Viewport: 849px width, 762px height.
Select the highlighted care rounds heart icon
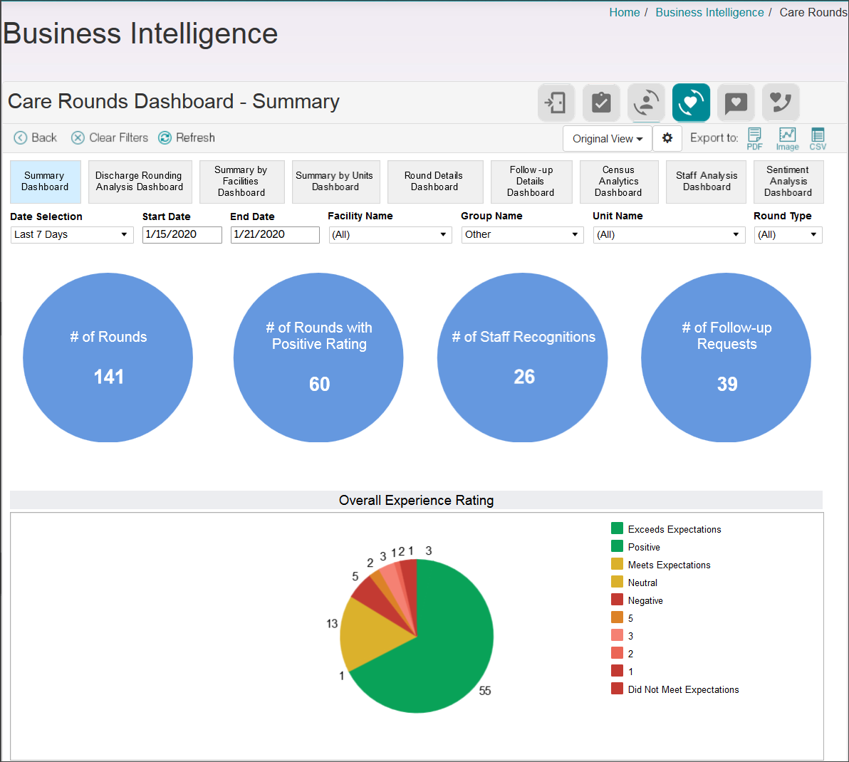click(x=691, y=103)
